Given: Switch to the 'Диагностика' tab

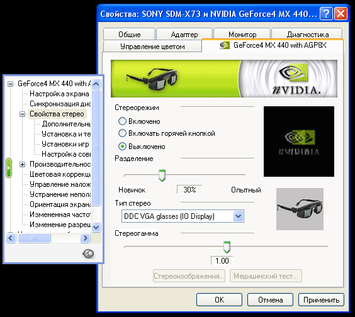Looking at the screenshot, I should 307,35.
